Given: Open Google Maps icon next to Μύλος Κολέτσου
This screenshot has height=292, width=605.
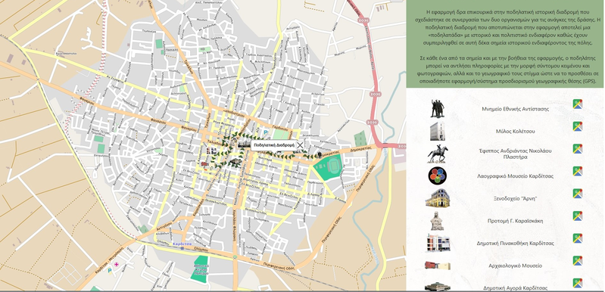Looking at the screenshot, I should [x=577, y=126].
